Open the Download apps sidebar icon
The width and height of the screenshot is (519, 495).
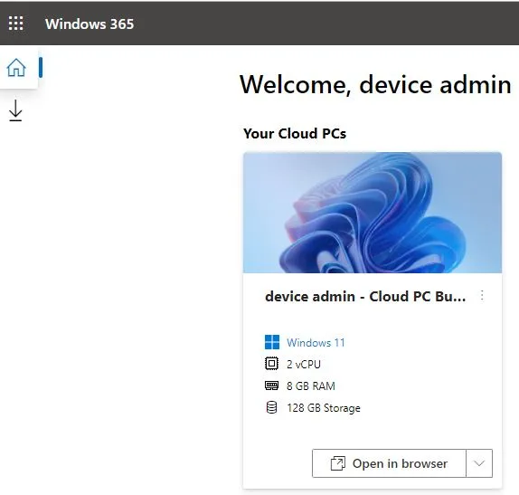pyautogui.click(x=15, y=110)
